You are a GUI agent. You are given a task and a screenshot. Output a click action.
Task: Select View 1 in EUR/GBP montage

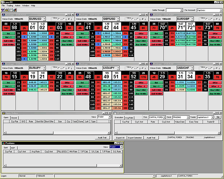206,19
